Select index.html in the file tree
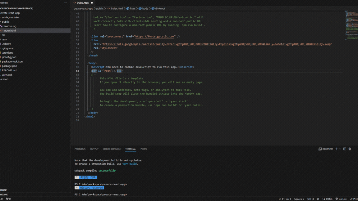Screen dimensions: 358x201 (x=10, y=30)
